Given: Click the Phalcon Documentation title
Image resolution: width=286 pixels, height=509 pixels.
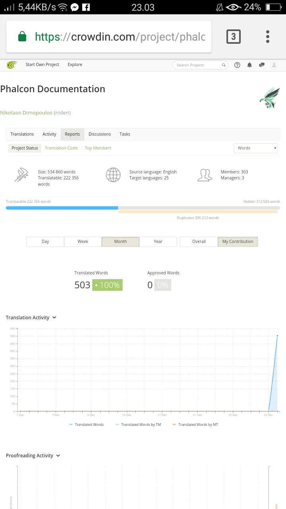Looking at the screenshot, I should pos(52,89).
